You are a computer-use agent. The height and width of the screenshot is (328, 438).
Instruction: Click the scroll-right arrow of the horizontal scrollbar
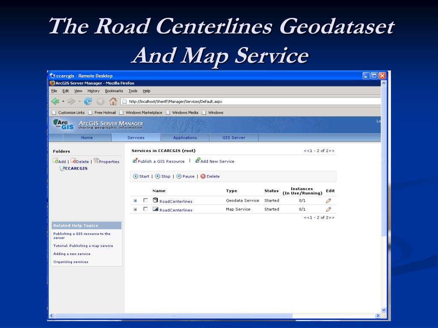[x=378, y=316]
